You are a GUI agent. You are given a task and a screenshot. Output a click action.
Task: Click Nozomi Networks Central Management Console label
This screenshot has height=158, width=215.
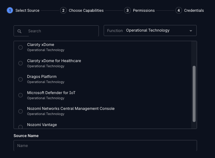(x=71, y=109)
